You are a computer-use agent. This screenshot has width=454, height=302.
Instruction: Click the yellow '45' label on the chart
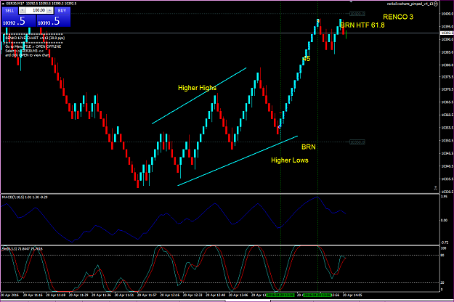307,59
